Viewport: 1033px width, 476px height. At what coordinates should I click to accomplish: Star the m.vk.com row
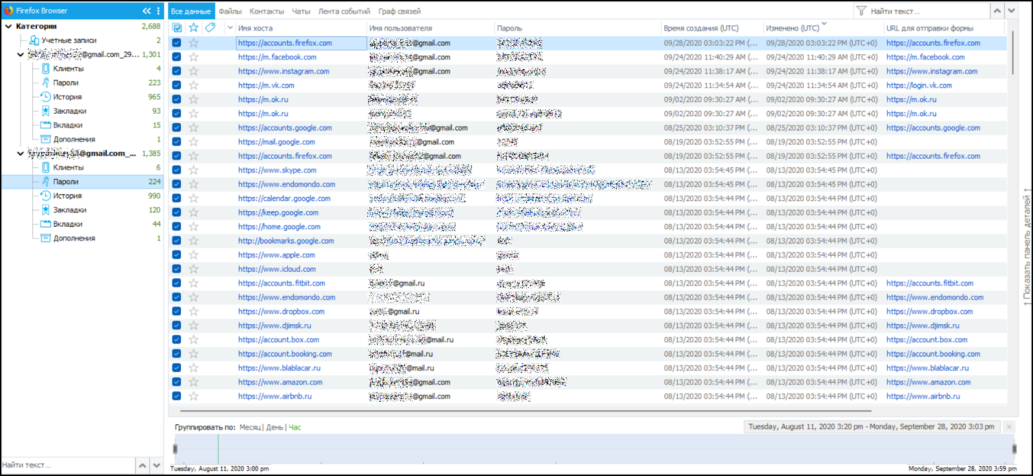pyautogui.click(x=194, y=85)
